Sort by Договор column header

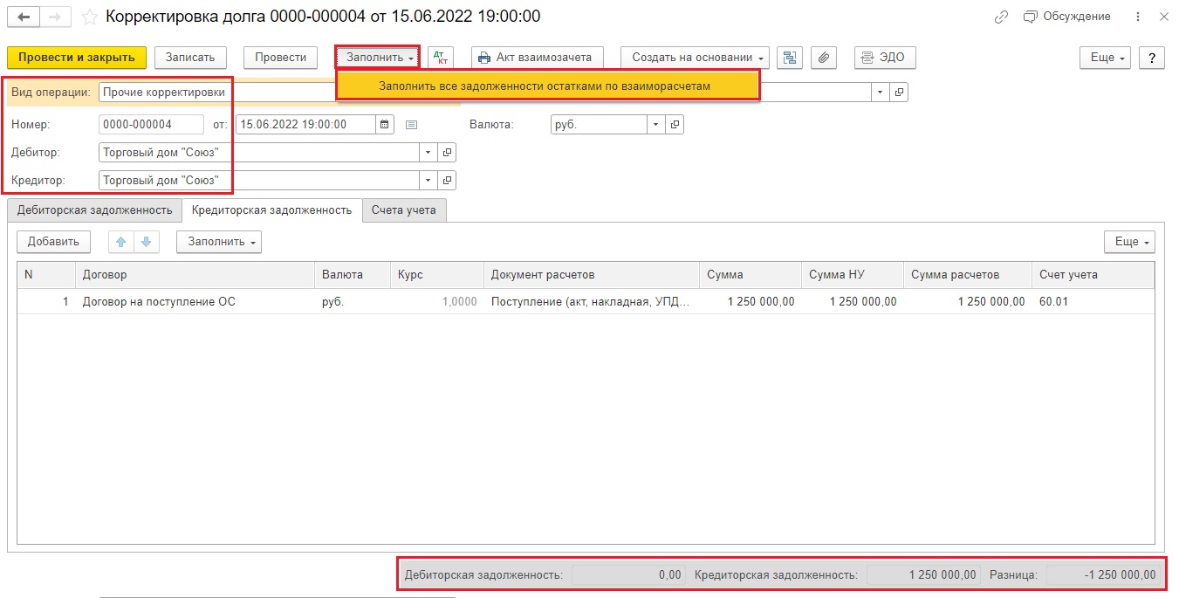195,275
